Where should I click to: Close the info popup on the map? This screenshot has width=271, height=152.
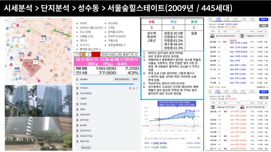[24, 35]
